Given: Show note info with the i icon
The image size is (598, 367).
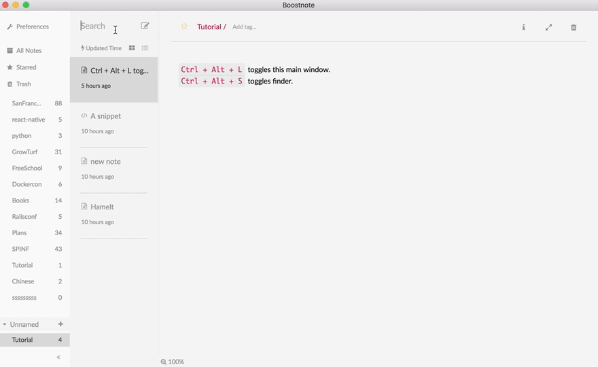Looking at the screenshot, I should point(524,27).
